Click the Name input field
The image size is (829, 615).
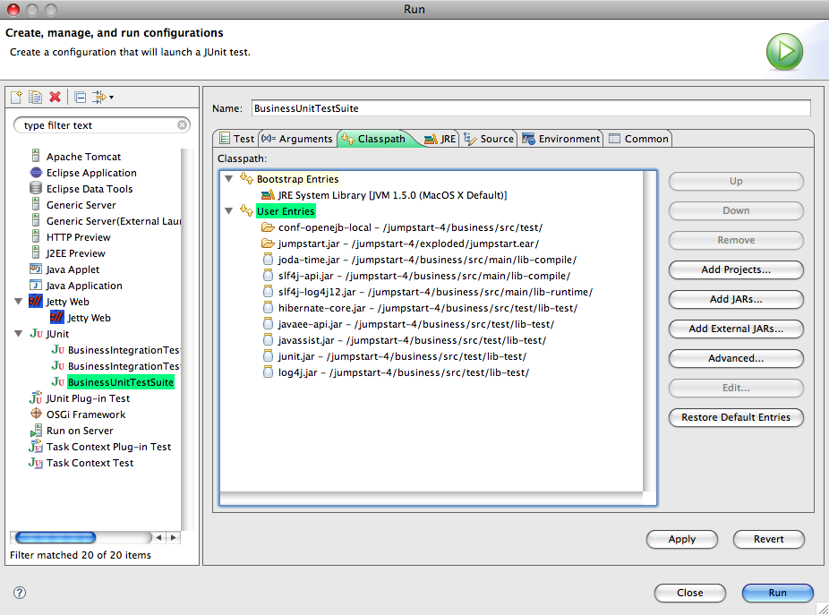point(531,108)
